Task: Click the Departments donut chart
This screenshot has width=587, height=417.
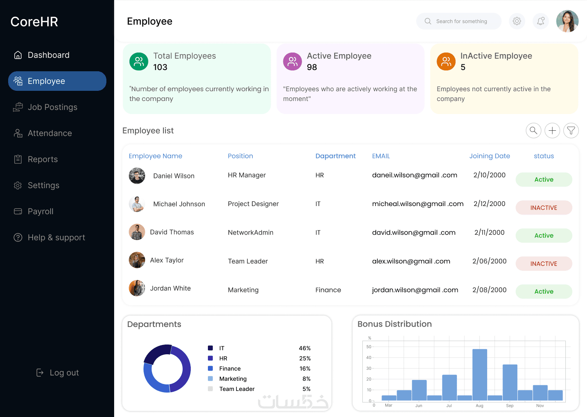Action: click(167, 369)
